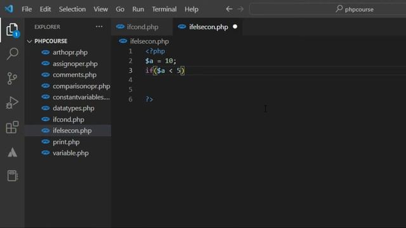Open the Help menu
406x228 pixels.
point(192,9)
